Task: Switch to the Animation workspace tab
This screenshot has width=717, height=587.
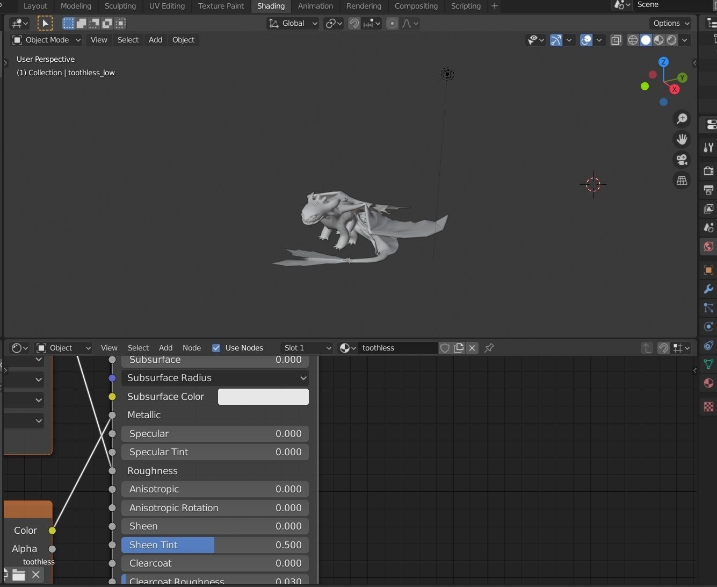Action: [315, 6]
